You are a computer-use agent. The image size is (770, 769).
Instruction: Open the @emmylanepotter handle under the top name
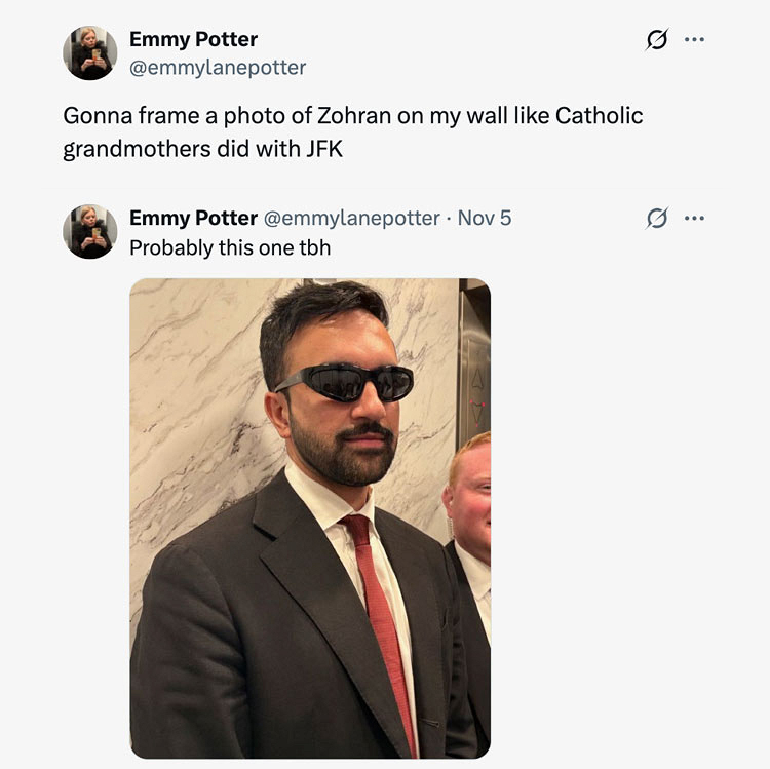(217, 67)
